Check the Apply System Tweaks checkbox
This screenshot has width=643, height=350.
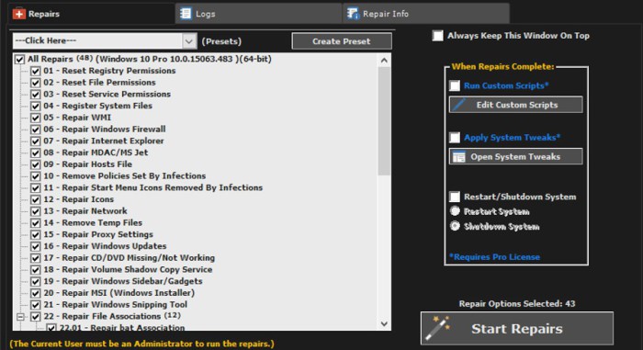click(455, 138)
